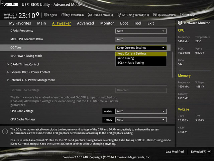Open the CPU Core Voltage dropdown
The width and height of the screenshot is (214, 161).
(141, 111)
